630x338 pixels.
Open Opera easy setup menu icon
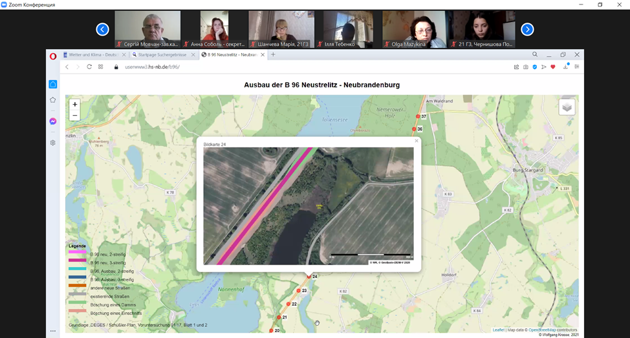576,67
